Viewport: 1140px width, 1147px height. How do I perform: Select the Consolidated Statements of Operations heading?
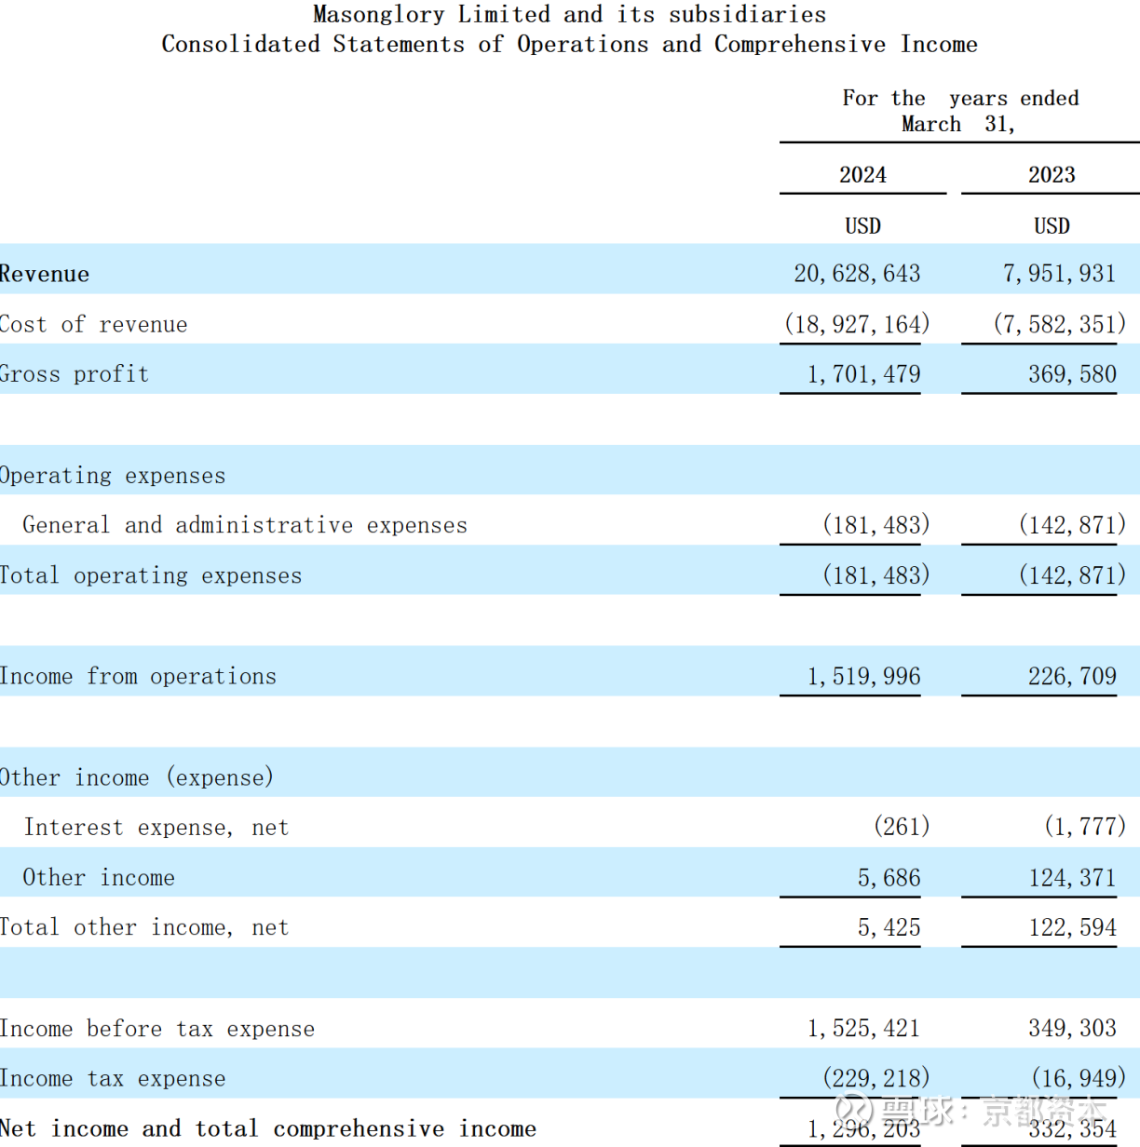pyautogui.click(x=569, y=45)
